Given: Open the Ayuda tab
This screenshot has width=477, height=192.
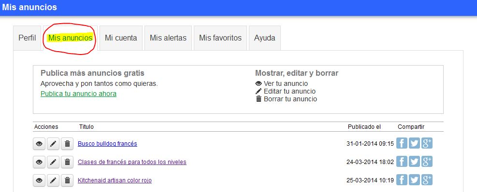Looking at the screenshot, I should coord(265,38).
